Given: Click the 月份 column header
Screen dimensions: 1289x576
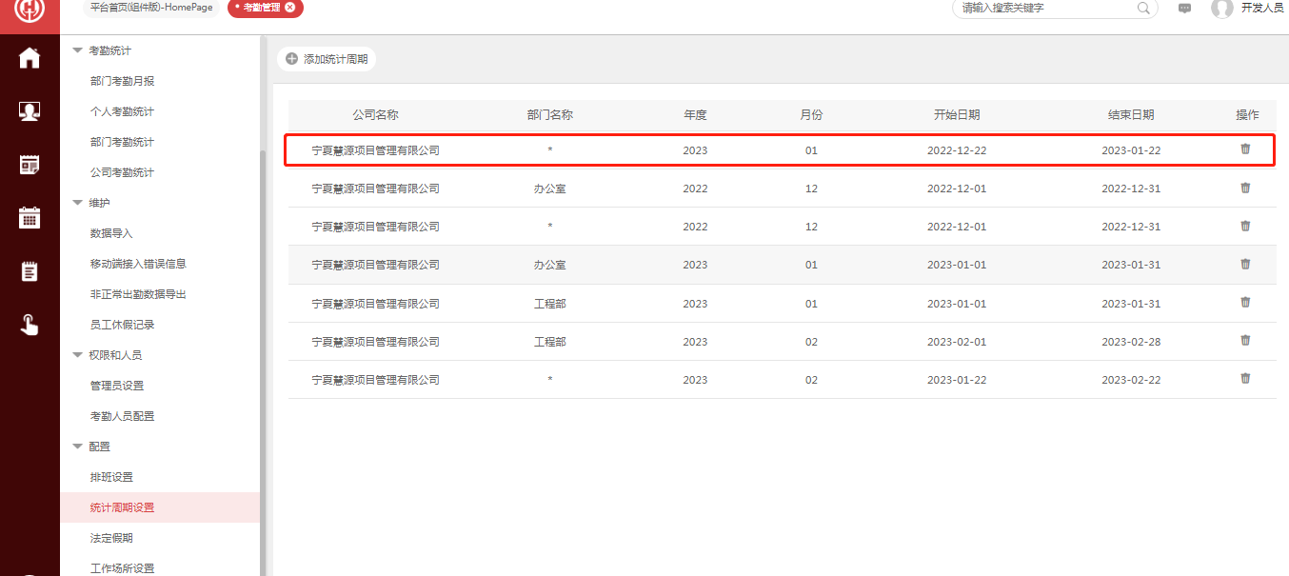Looking at the screenshot, I should (x=811, y=115).
